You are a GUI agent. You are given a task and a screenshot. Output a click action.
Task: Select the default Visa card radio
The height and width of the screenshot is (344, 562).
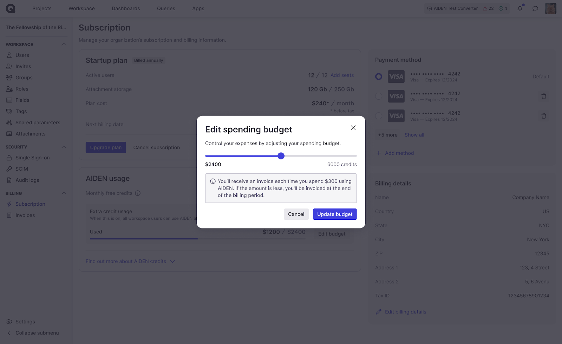[379, 77]
